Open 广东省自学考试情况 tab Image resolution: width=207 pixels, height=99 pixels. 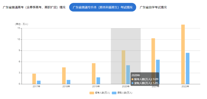[x=153, y=7]
